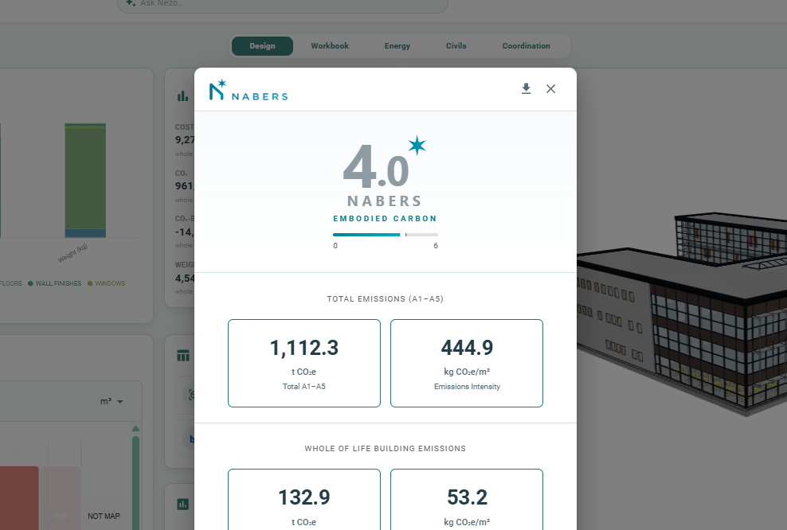Image resolution: width=787 pixels, height=530 pixels.
Task: Click the TOTAL EMISSIONS (A1–A5) heading
Action: coord(385,299)
